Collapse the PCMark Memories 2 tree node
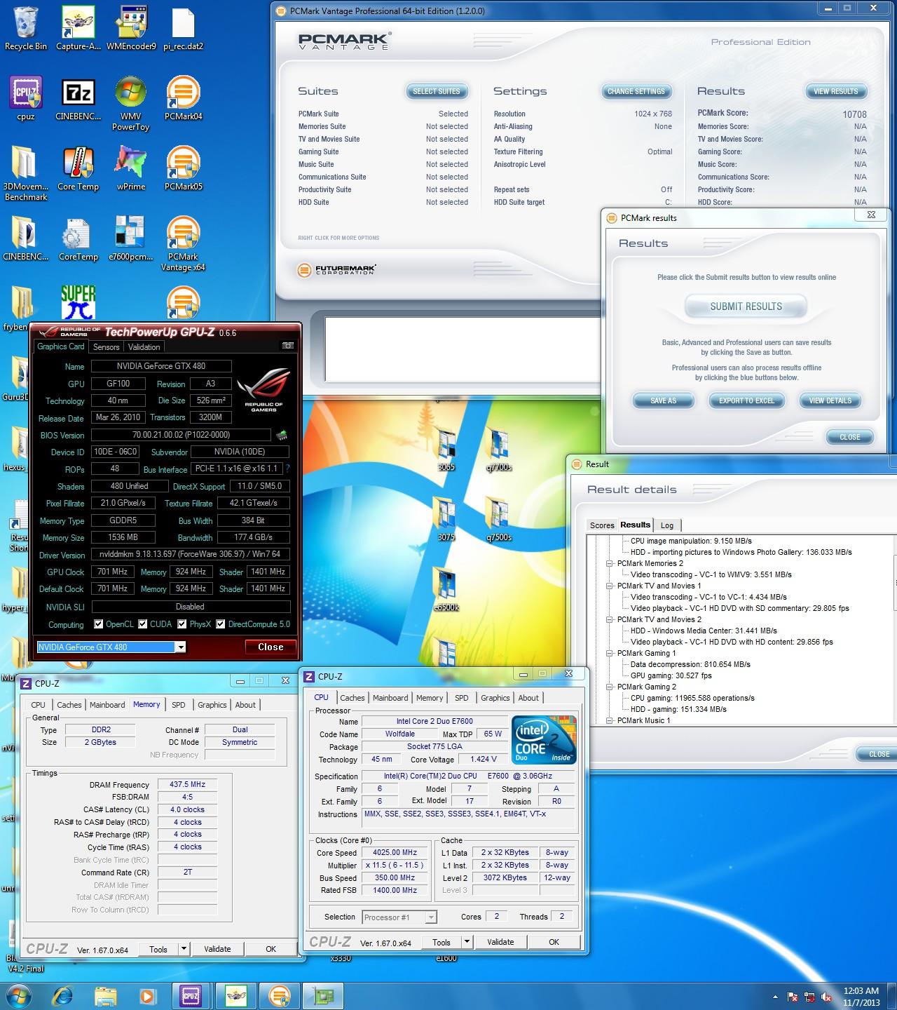This screenshot has height=1010, width=897. click(610, 563)
